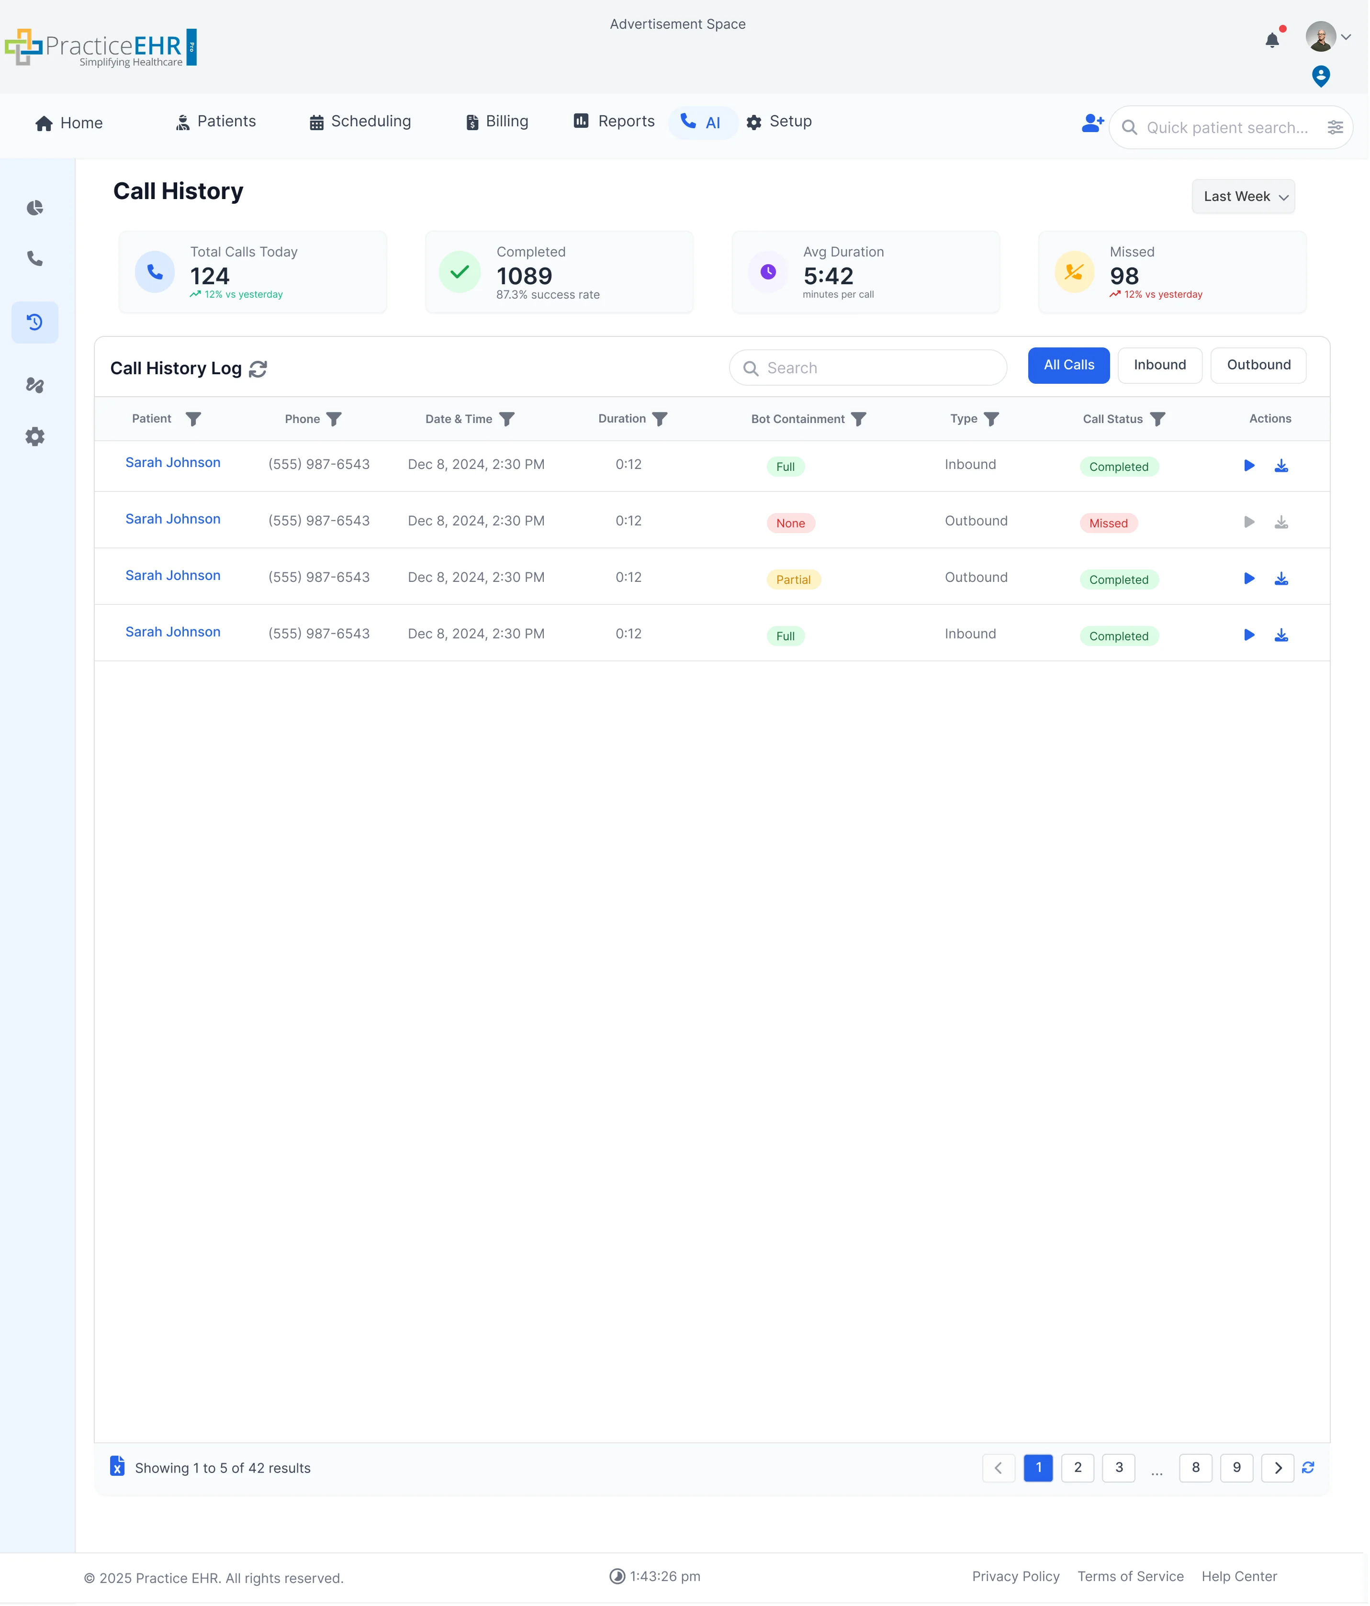Open the Last Week date range dropdown
The width and height of the screenshot is (1370, 1606).
coord(1243,196)
